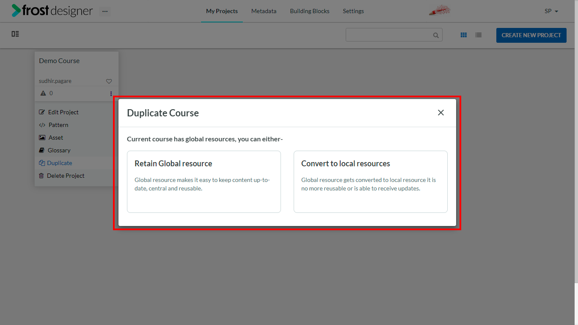
Task: Expand the SP user dropdown
Action: point(551,11)
